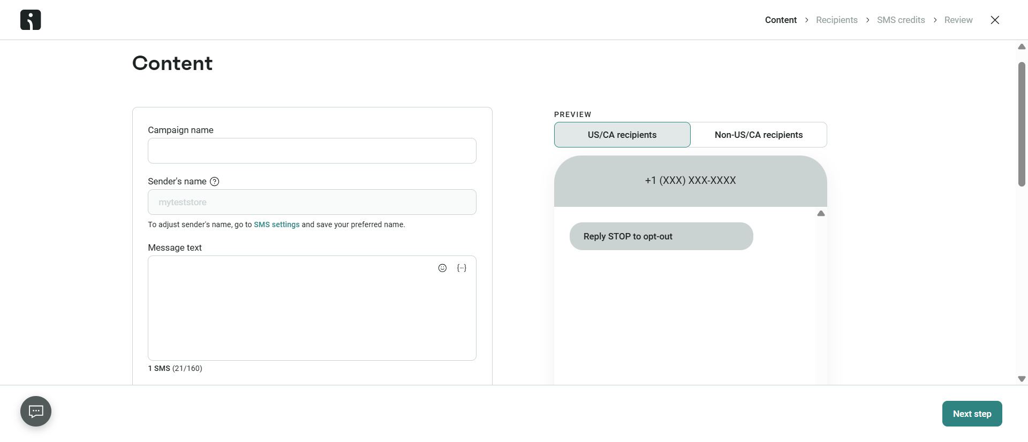
Task: Click the preview scroll up arrow
Action: point(821,213)
